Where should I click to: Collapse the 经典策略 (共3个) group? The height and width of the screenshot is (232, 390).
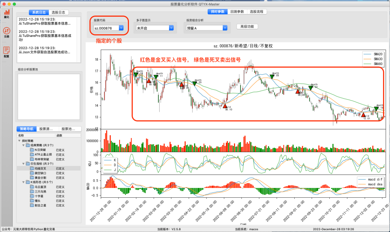pyautogui.click(x=23, y=145)
